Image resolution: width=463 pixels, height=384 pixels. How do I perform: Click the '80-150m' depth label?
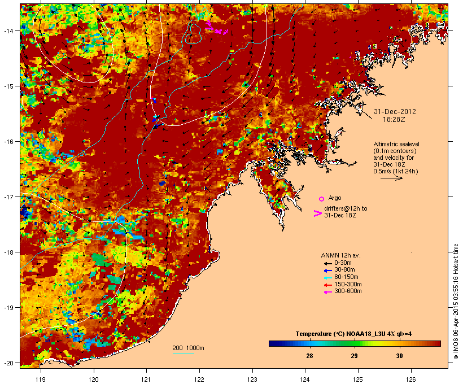(x=346, y=277)
